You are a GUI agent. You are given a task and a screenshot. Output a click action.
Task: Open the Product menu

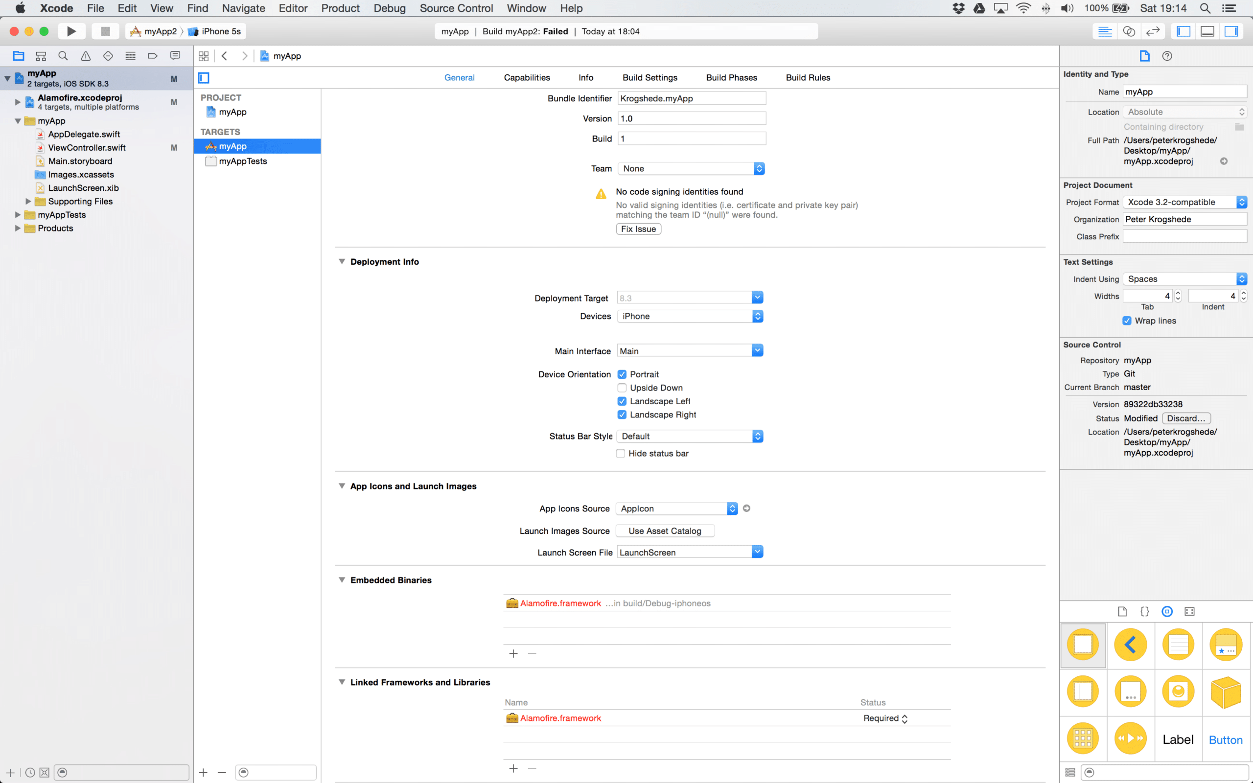click(340, 8)
